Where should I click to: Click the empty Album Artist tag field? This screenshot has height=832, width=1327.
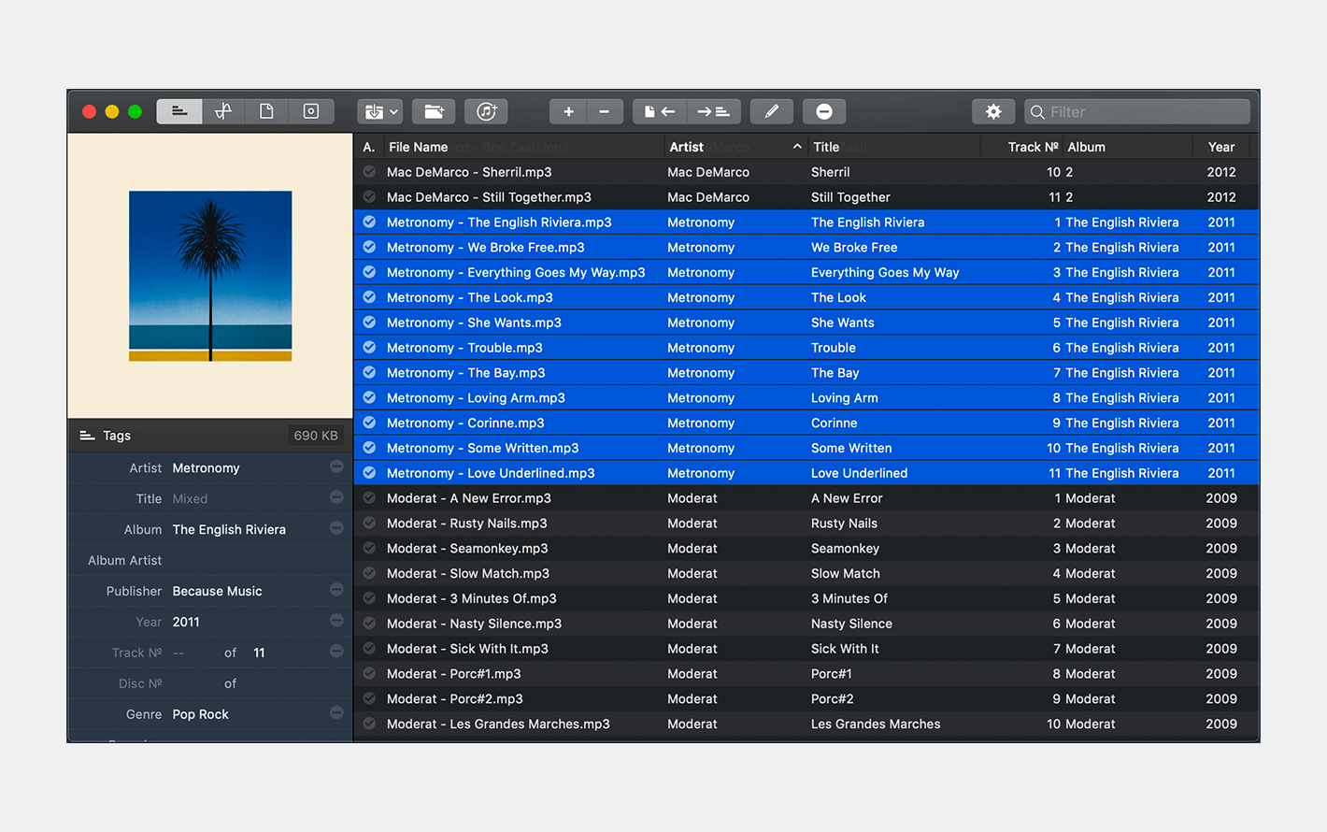point(249,560)
